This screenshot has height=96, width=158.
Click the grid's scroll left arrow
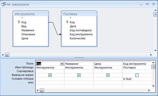click(37, 90)
